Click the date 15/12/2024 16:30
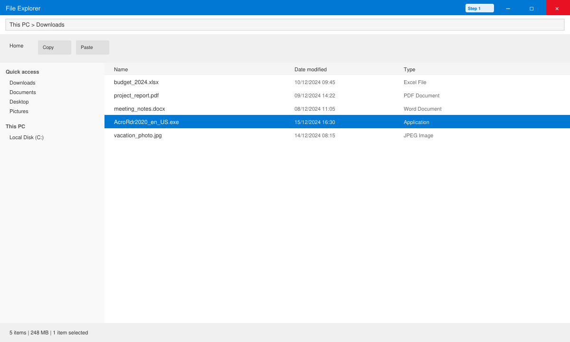The width and height of the screenshot is (570, 342). point(315,122)
